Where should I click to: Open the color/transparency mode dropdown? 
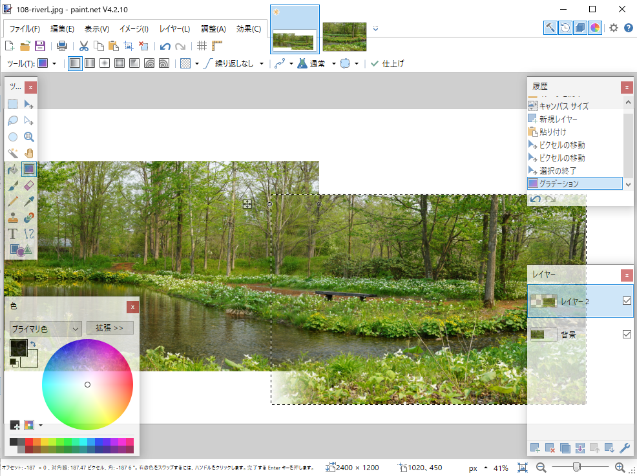point(197,64)
